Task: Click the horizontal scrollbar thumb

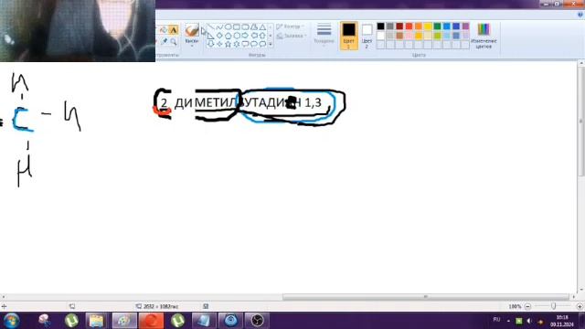Action: point(425,297)
